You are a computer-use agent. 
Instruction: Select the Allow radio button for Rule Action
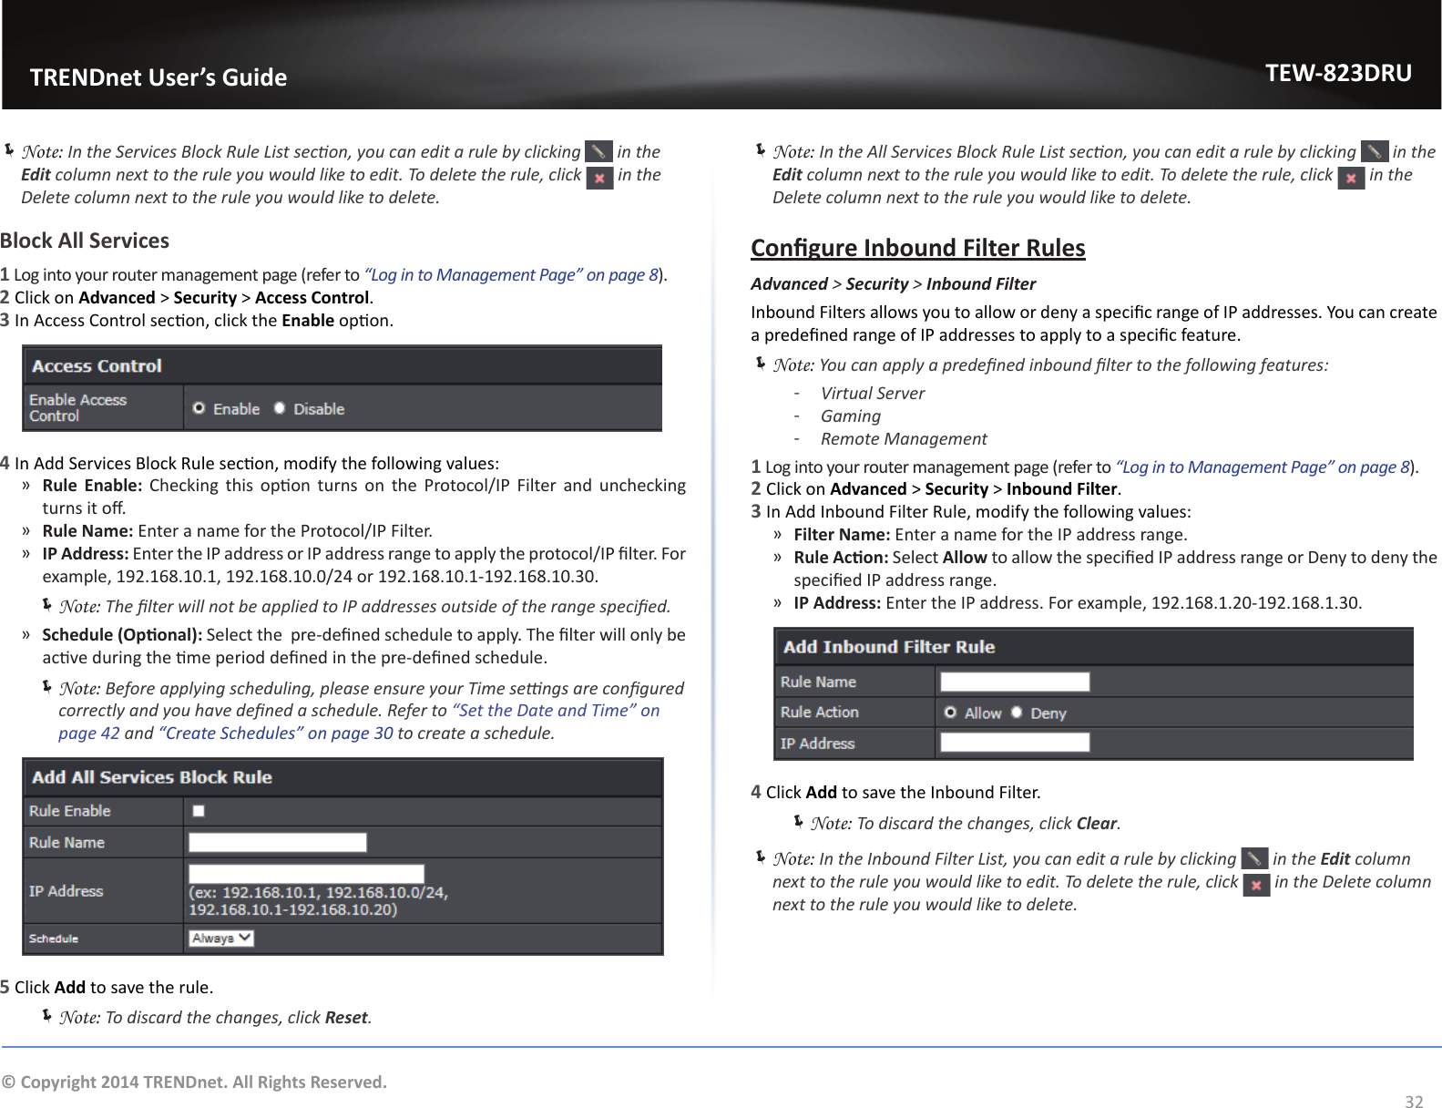950,713
